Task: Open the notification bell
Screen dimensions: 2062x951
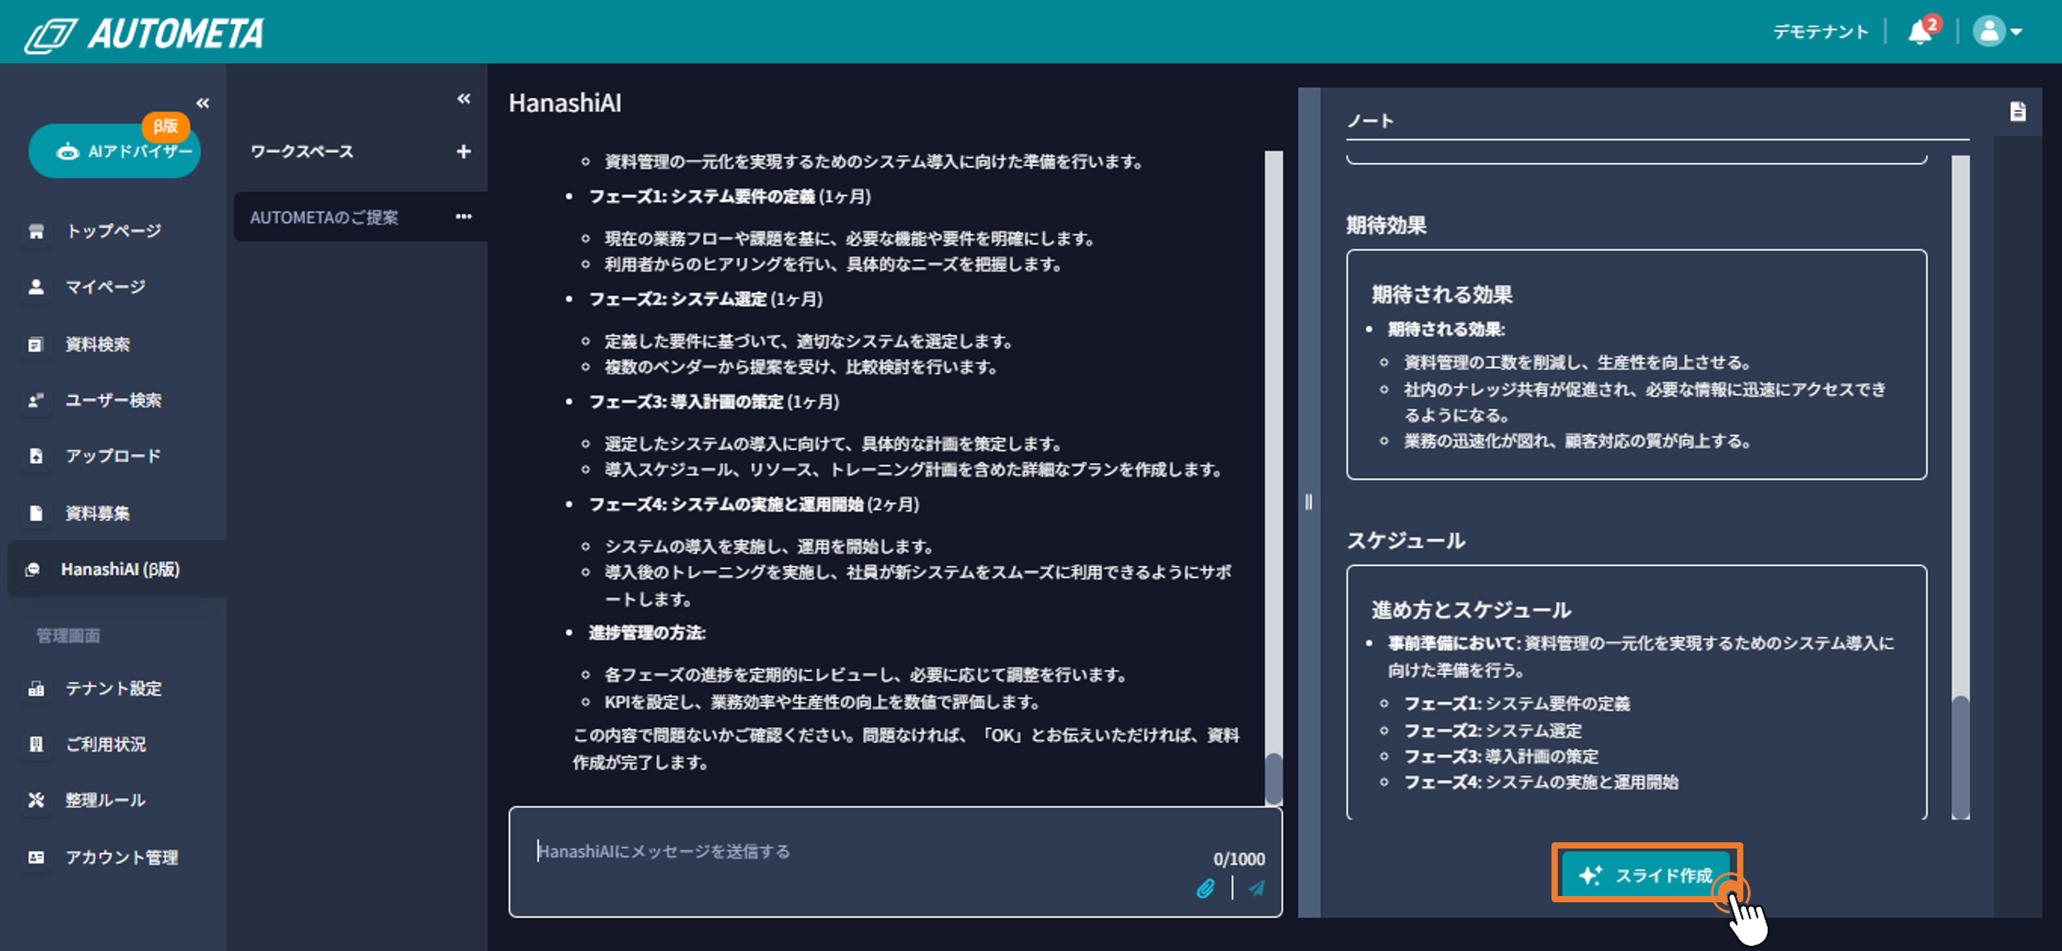Action: click(x=1920, y=32)
